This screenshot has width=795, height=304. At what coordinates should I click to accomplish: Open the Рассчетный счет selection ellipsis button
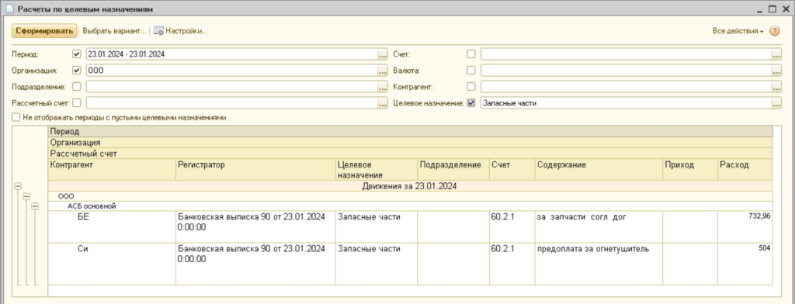coord(383,103)
